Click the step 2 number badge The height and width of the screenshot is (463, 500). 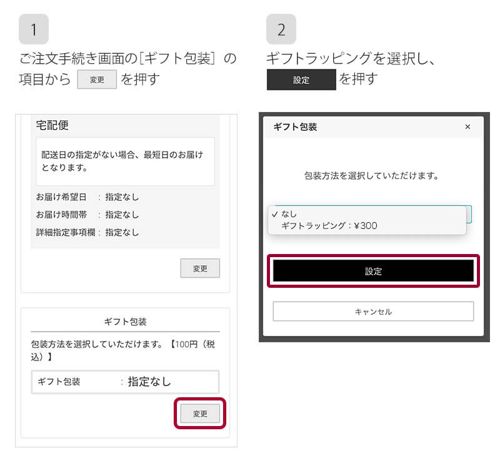(281, 29)
